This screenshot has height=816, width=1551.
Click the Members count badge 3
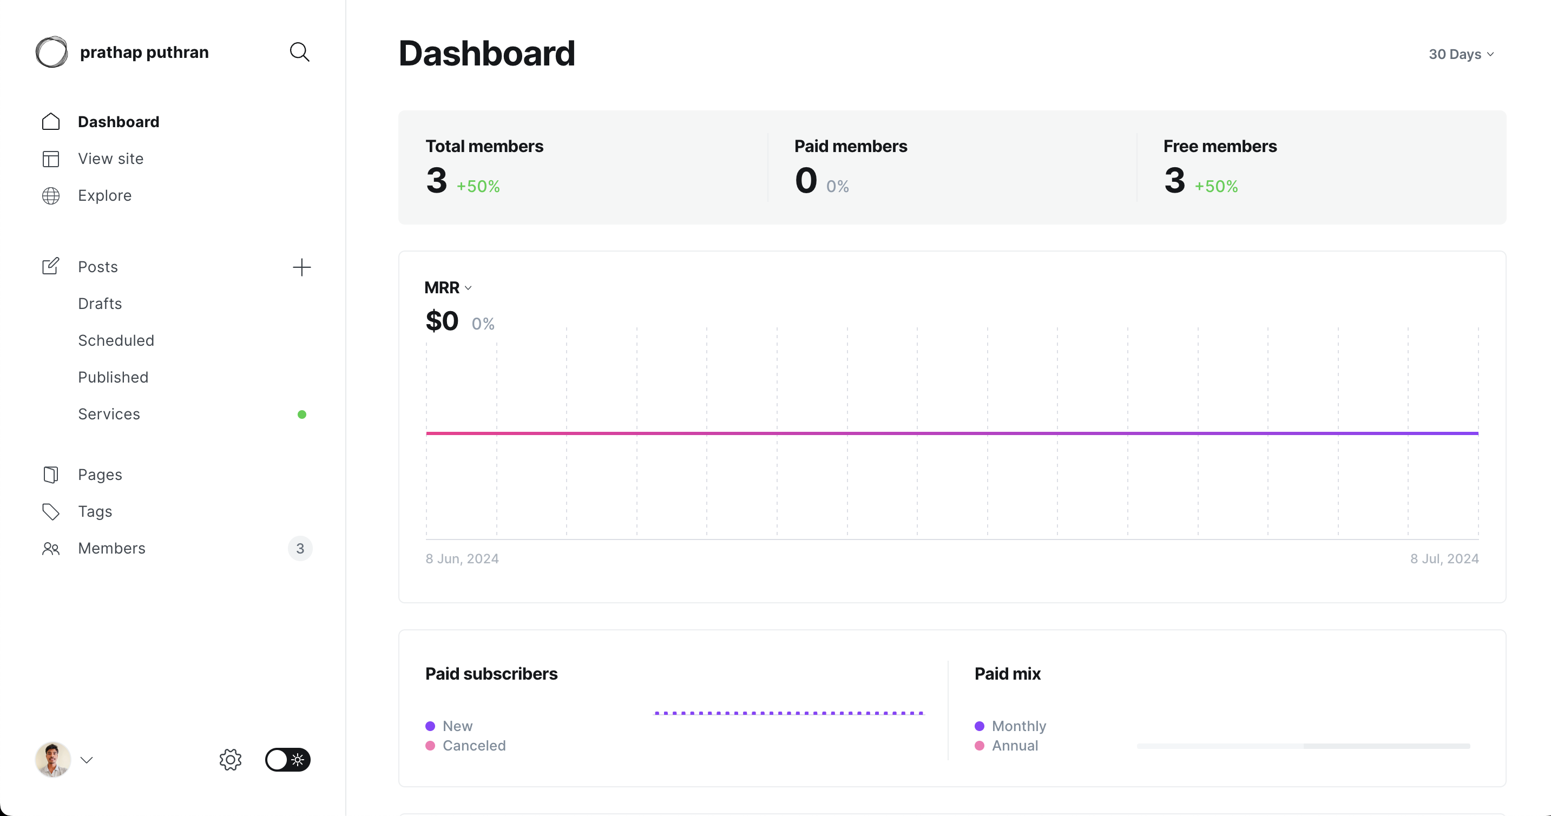click(299, 549)
